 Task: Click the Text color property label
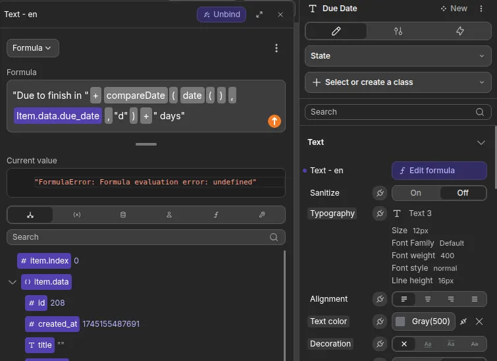(x=328, y=321)
